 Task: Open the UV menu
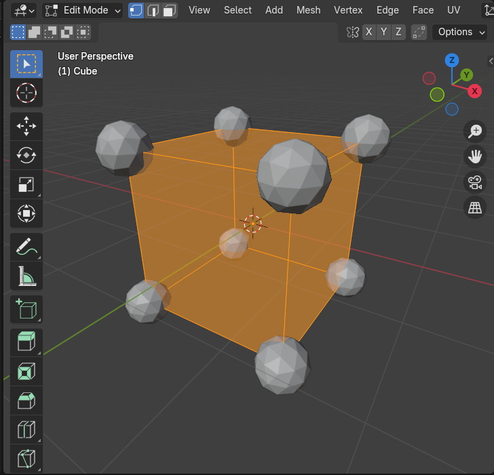(x=454, y=10)
